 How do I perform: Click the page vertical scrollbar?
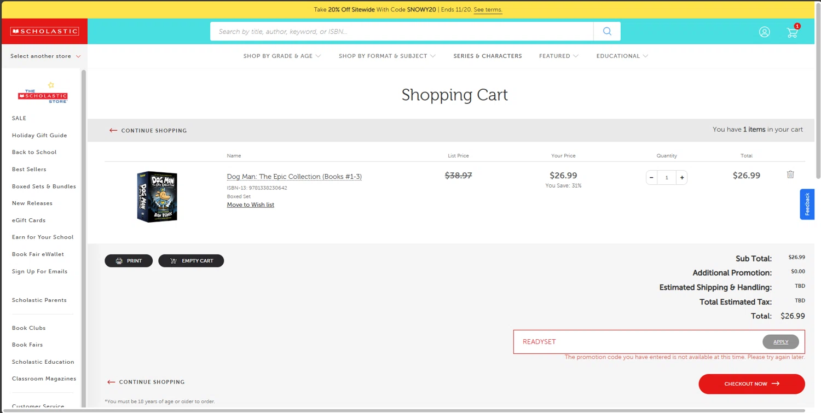pos(818,90)
